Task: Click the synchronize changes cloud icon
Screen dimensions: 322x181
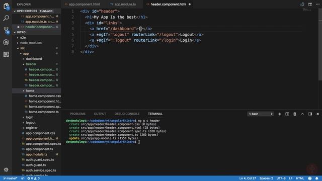Action: pyautogui.click(x=23, y=178)
